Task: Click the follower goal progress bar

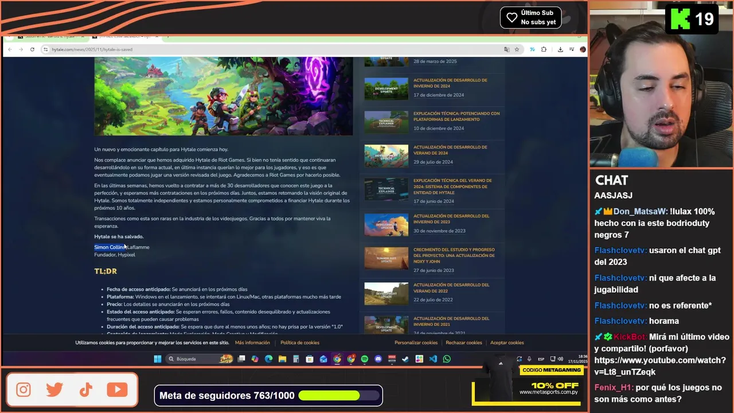Action: 340,395
